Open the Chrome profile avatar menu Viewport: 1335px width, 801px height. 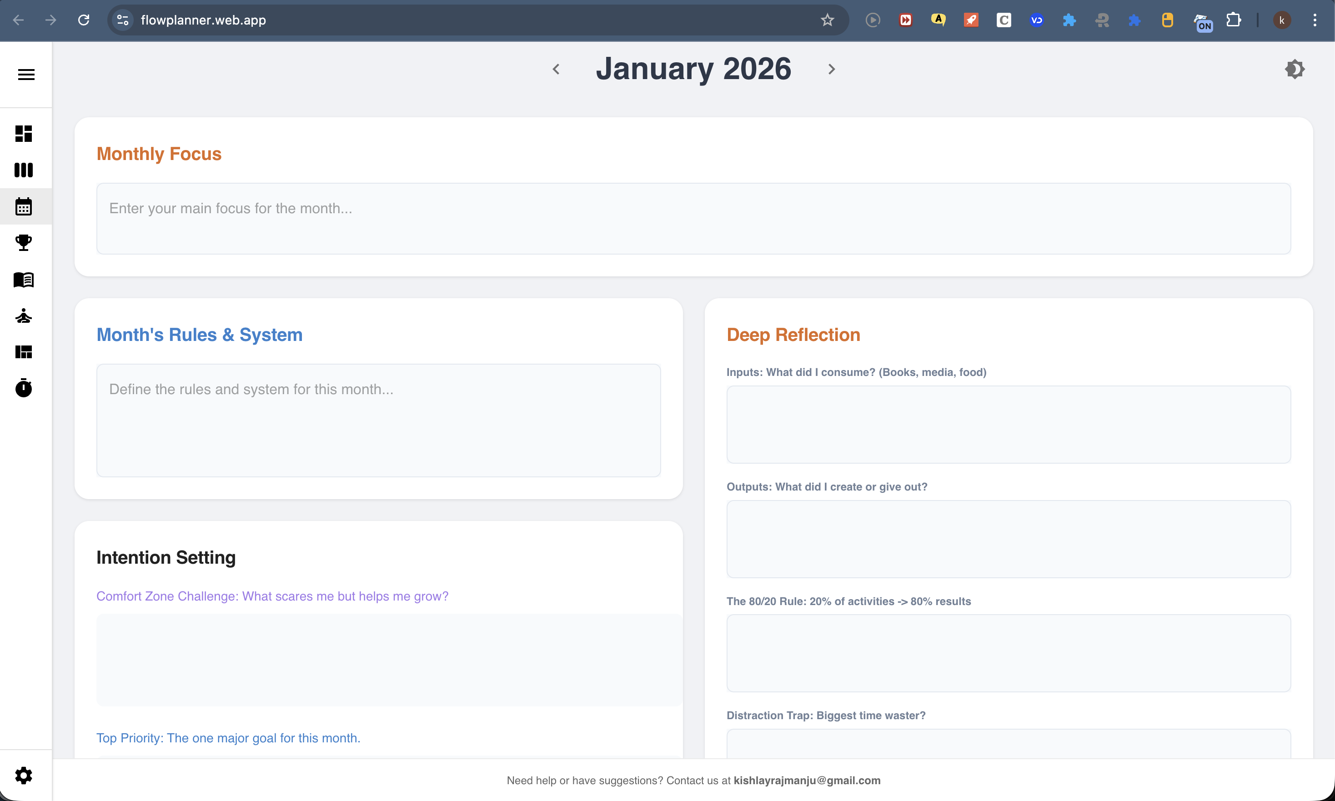(1282, 20)
